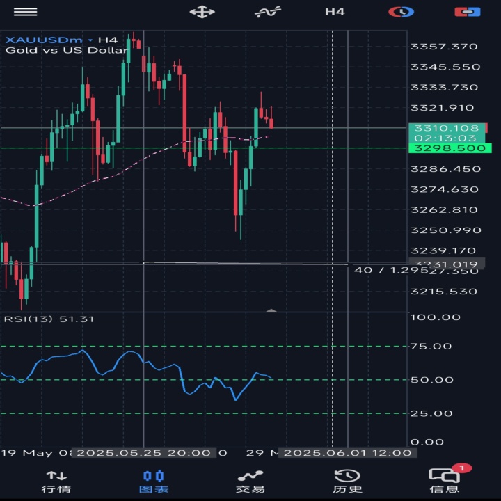
Task: Tap the red message notification badge
Action: pos(462,468)
